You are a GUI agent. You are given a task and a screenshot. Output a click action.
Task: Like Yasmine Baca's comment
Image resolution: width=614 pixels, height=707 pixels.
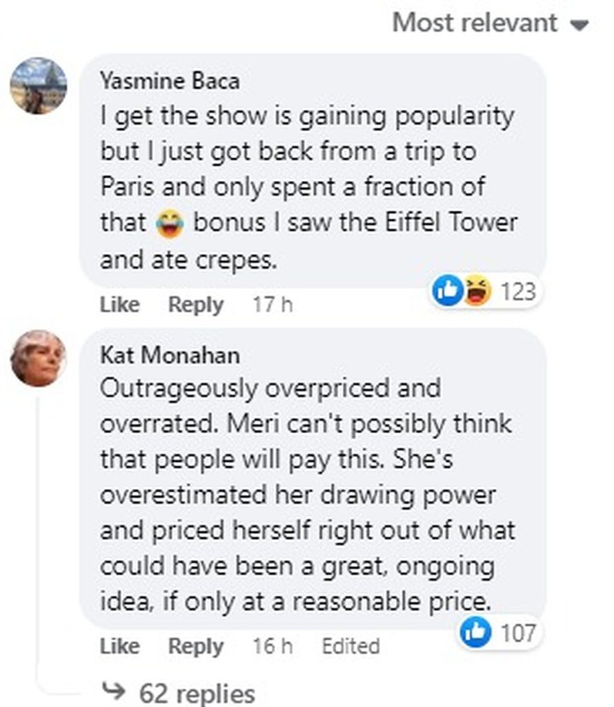[x=119, y=304]
